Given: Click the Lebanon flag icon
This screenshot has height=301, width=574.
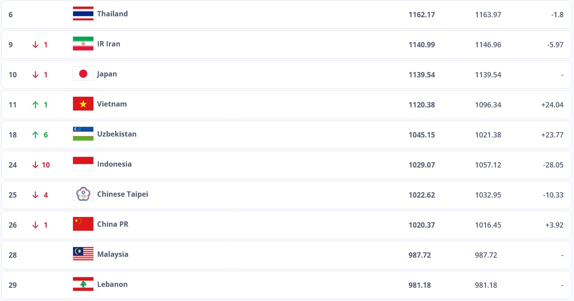Looking at the screenshot, I should coord(83,284).
